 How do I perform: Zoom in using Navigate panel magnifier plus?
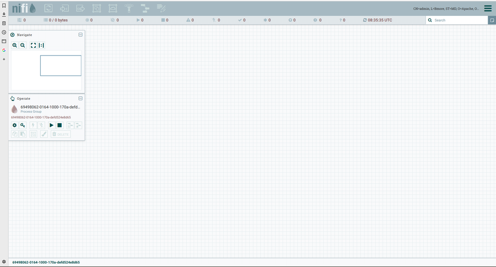[x=14, y=45]
